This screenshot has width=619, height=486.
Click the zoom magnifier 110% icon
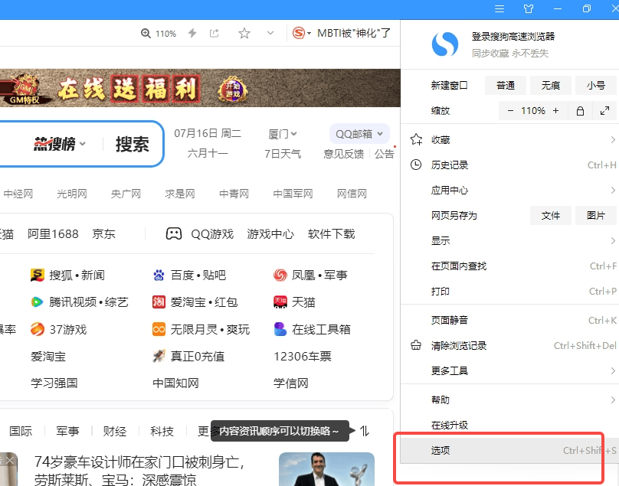(x=146, y=33)
